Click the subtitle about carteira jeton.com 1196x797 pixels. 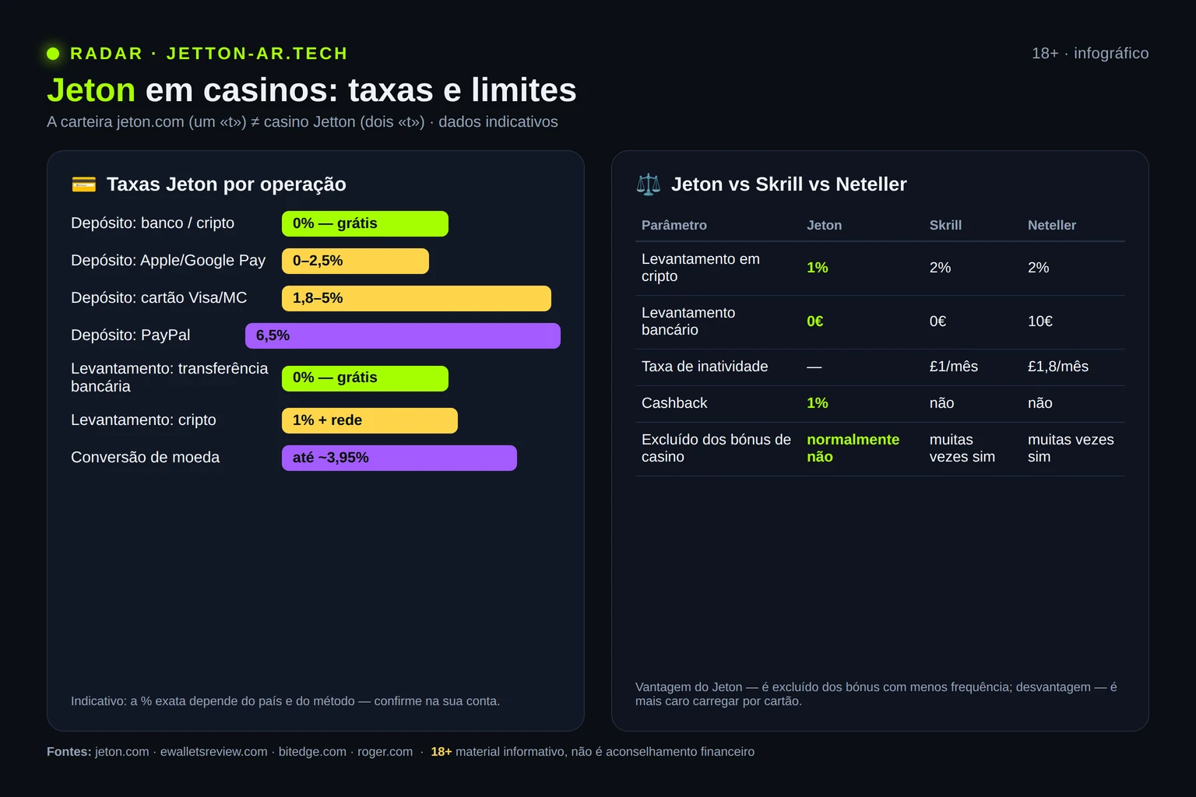click(302, 122)
